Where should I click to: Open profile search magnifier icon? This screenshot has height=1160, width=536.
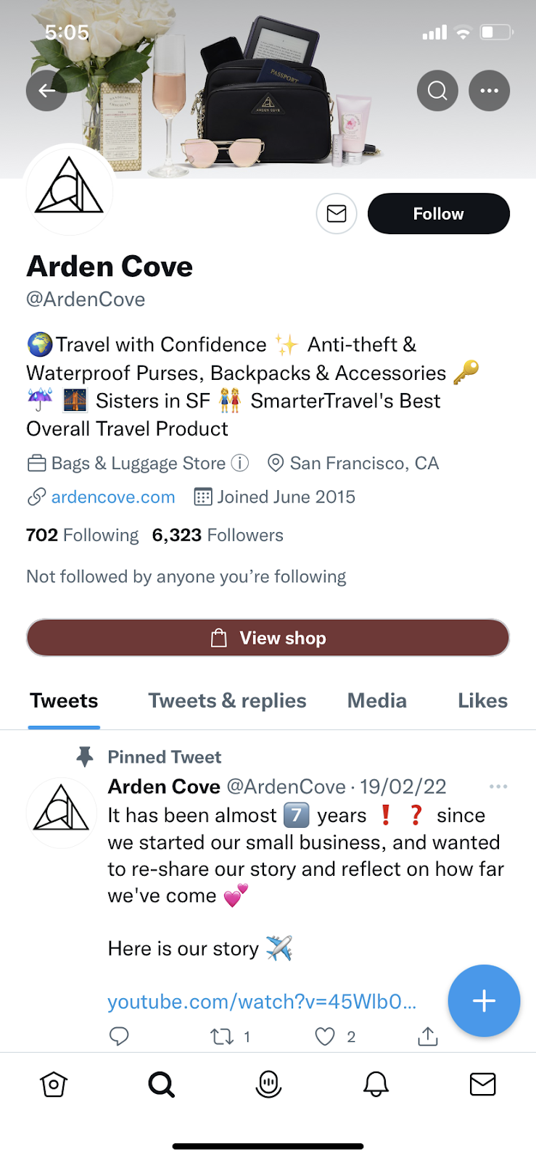(437, 91)
